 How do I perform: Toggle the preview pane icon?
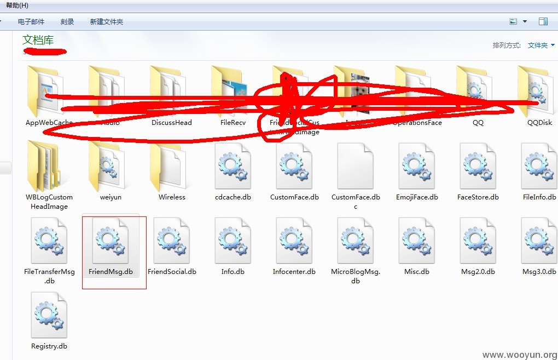tap(543, 21)
